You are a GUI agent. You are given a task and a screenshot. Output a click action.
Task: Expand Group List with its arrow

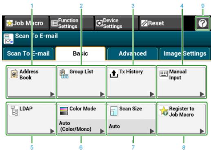102,94
